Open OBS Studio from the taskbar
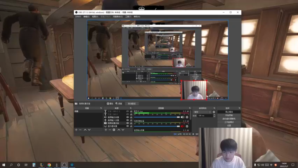Image resolution: width=298 pixels, height=168 pixels. 64,165
